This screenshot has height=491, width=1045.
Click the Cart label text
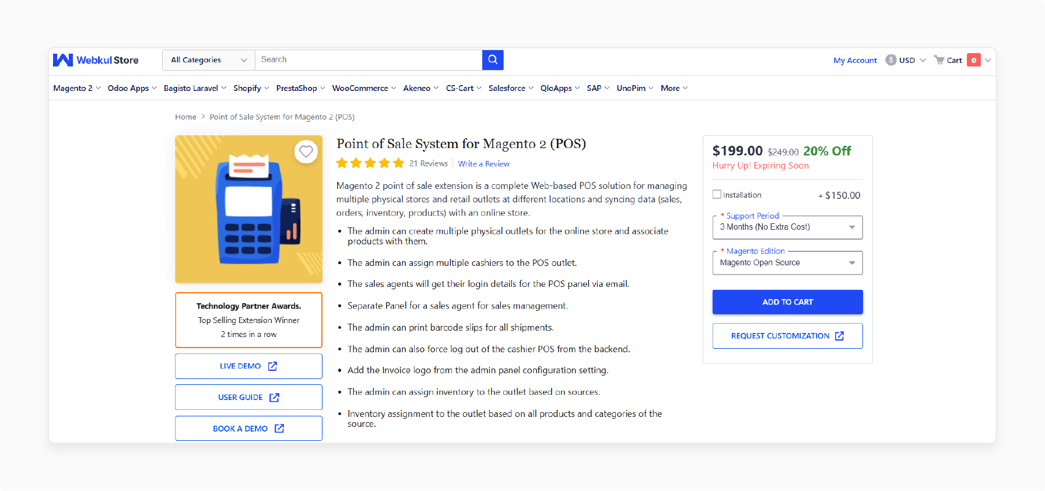pos(954,60)
